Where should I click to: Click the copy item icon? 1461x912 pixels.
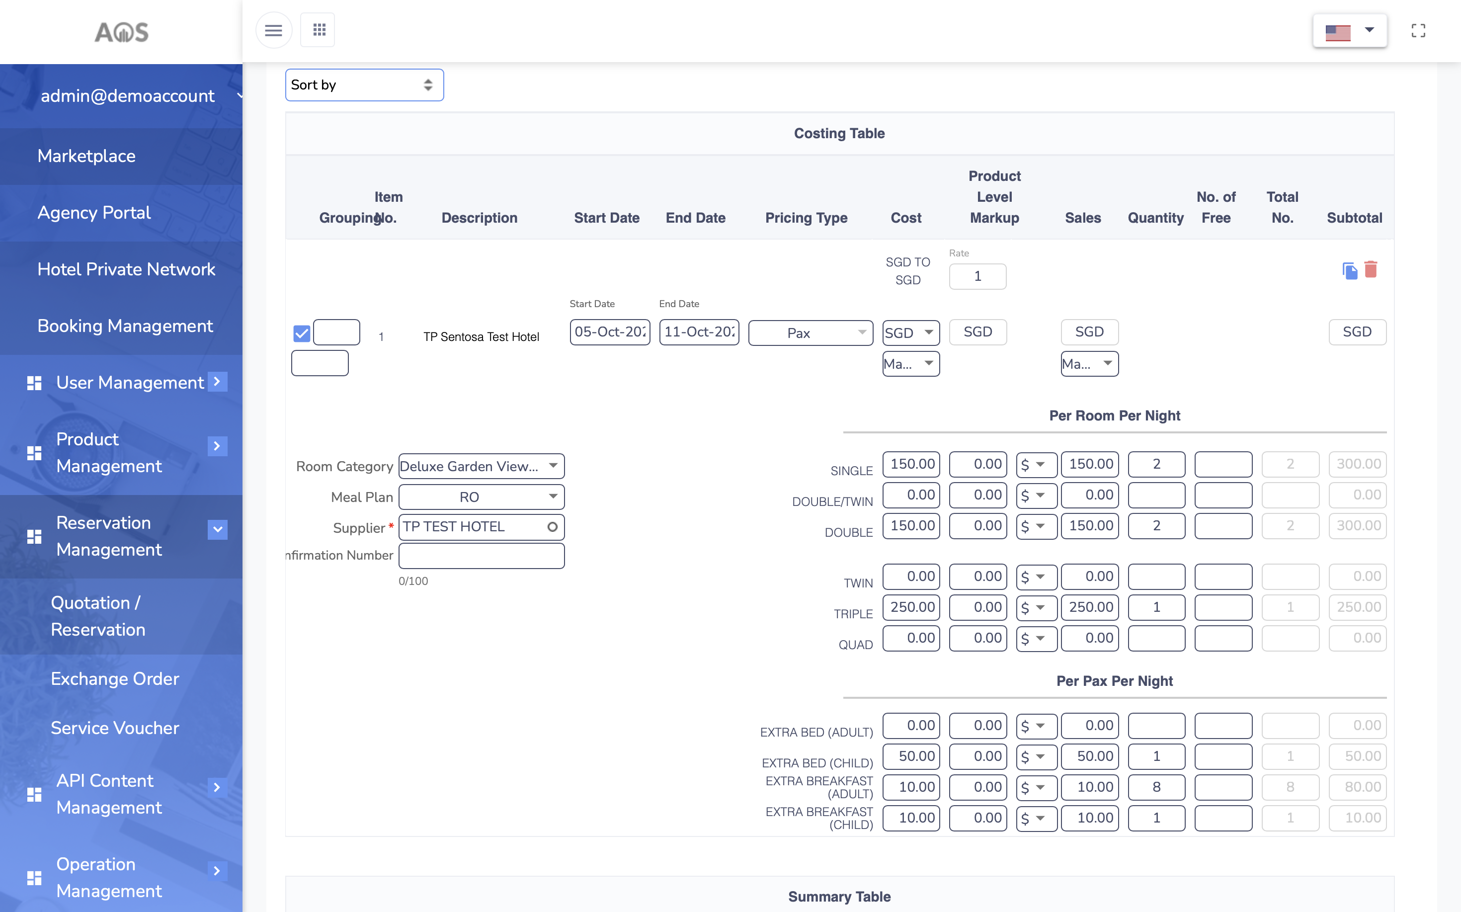pos(1350,271)
